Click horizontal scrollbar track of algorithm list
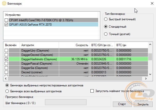The width and height of the screenshot is (156, 110). click(75, 79)
